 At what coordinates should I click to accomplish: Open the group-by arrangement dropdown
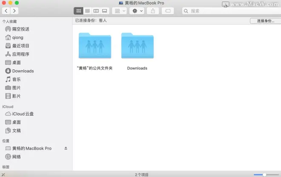120,11
